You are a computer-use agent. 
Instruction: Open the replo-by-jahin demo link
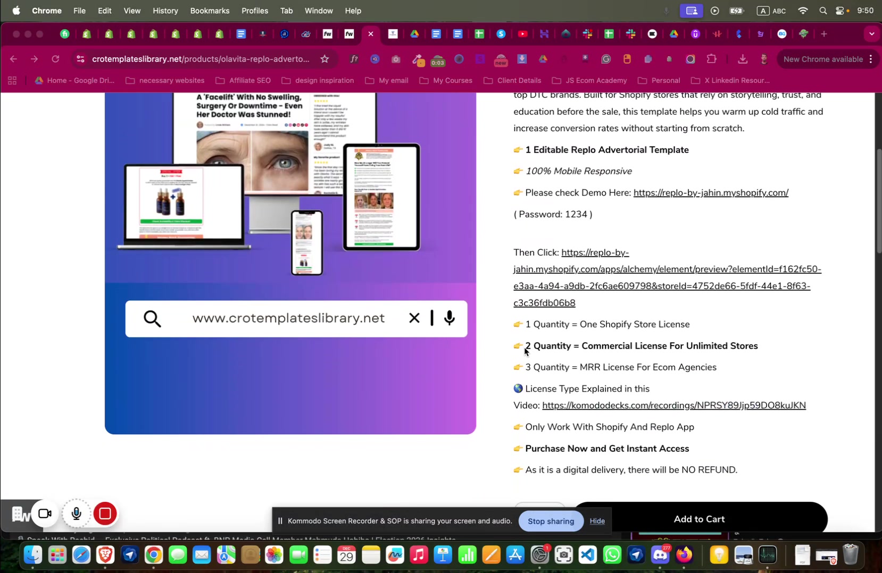coord(710,193)
